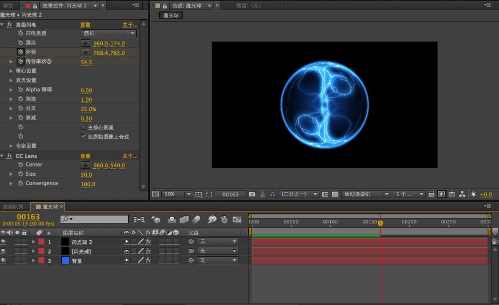Click the pixel aspect ratio correction icon
The image size is (499, 305).
point(432,194)
